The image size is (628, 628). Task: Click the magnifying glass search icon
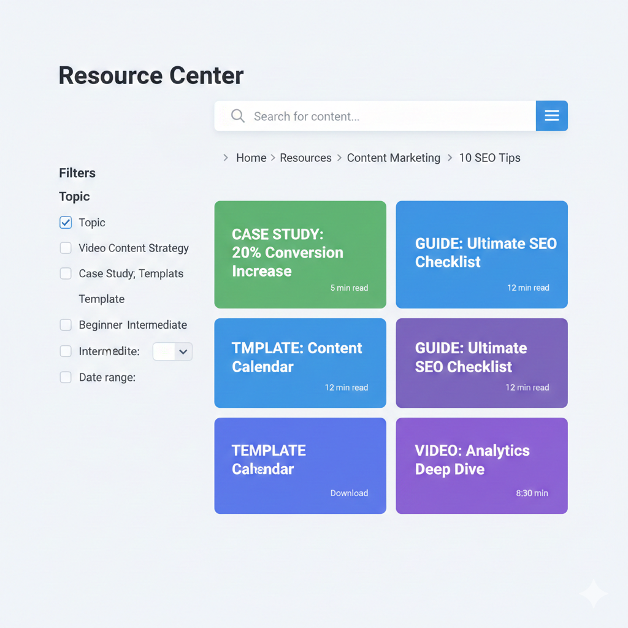point(237,116)
